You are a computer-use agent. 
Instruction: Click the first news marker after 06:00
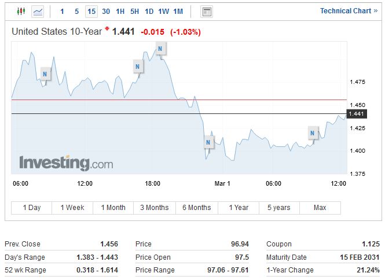coord(45,73)
